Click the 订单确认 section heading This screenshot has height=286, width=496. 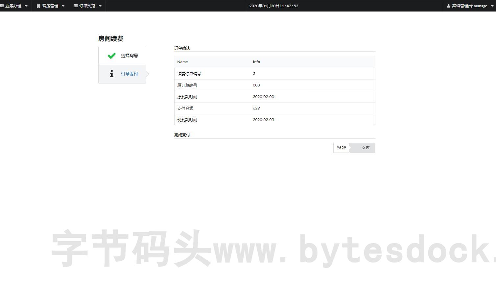pyautogui.click(x=182, y=48)
